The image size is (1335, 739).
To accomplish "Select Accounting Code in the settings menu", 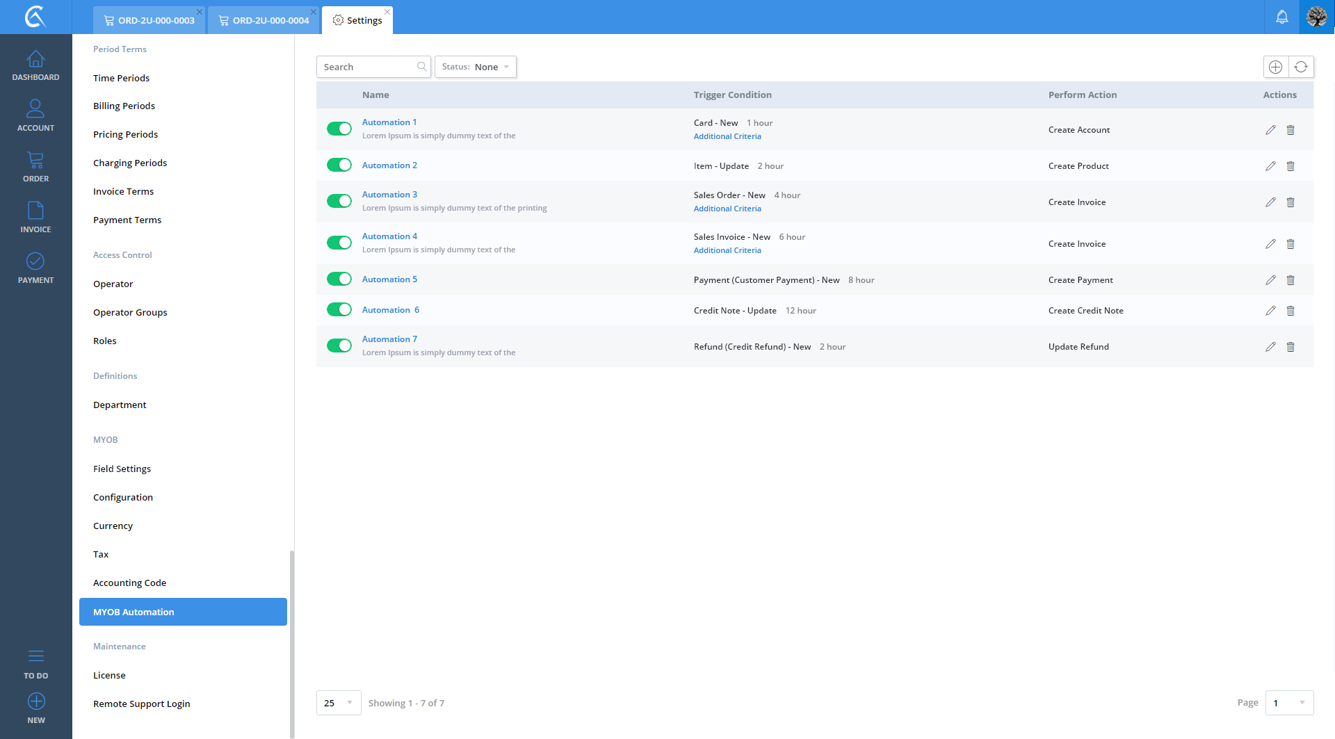I will 129,583.
